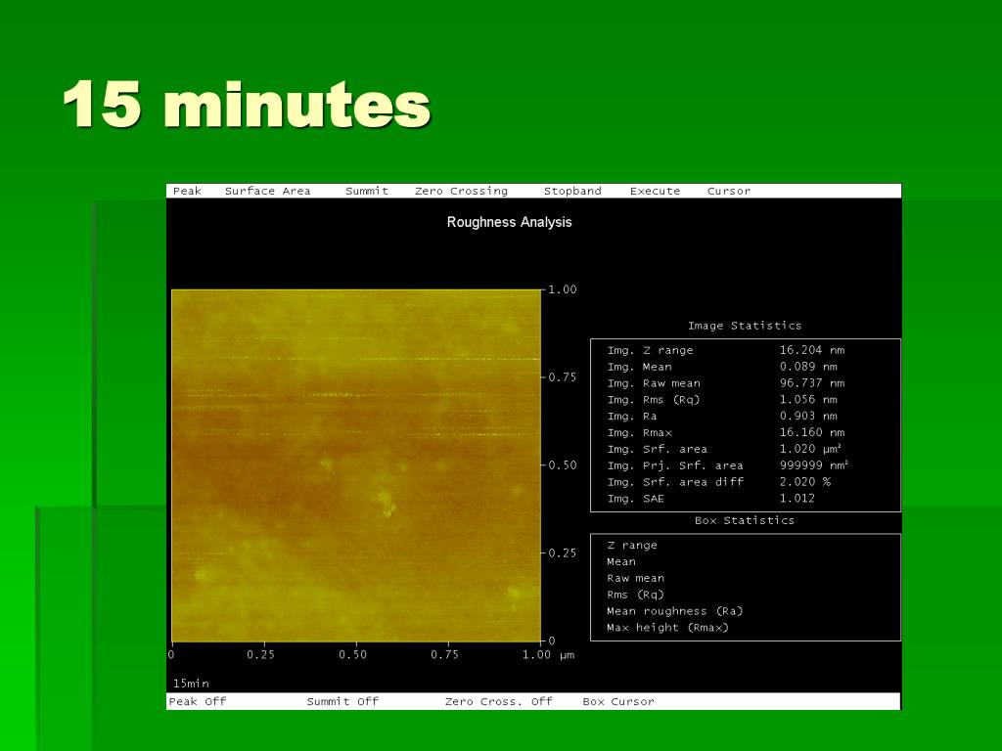This screenshot has height=751, width=1002.
Task: Click the 0.75 y-axis tick label
Action: pyautogui.click(x=563, y=377)
